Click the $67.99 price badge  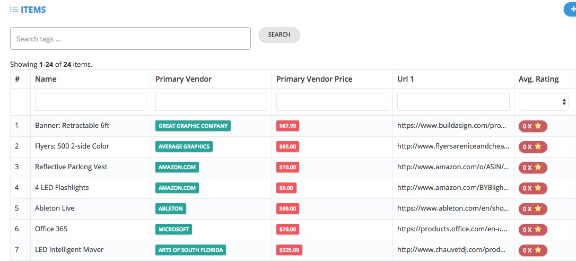[287, 126]
